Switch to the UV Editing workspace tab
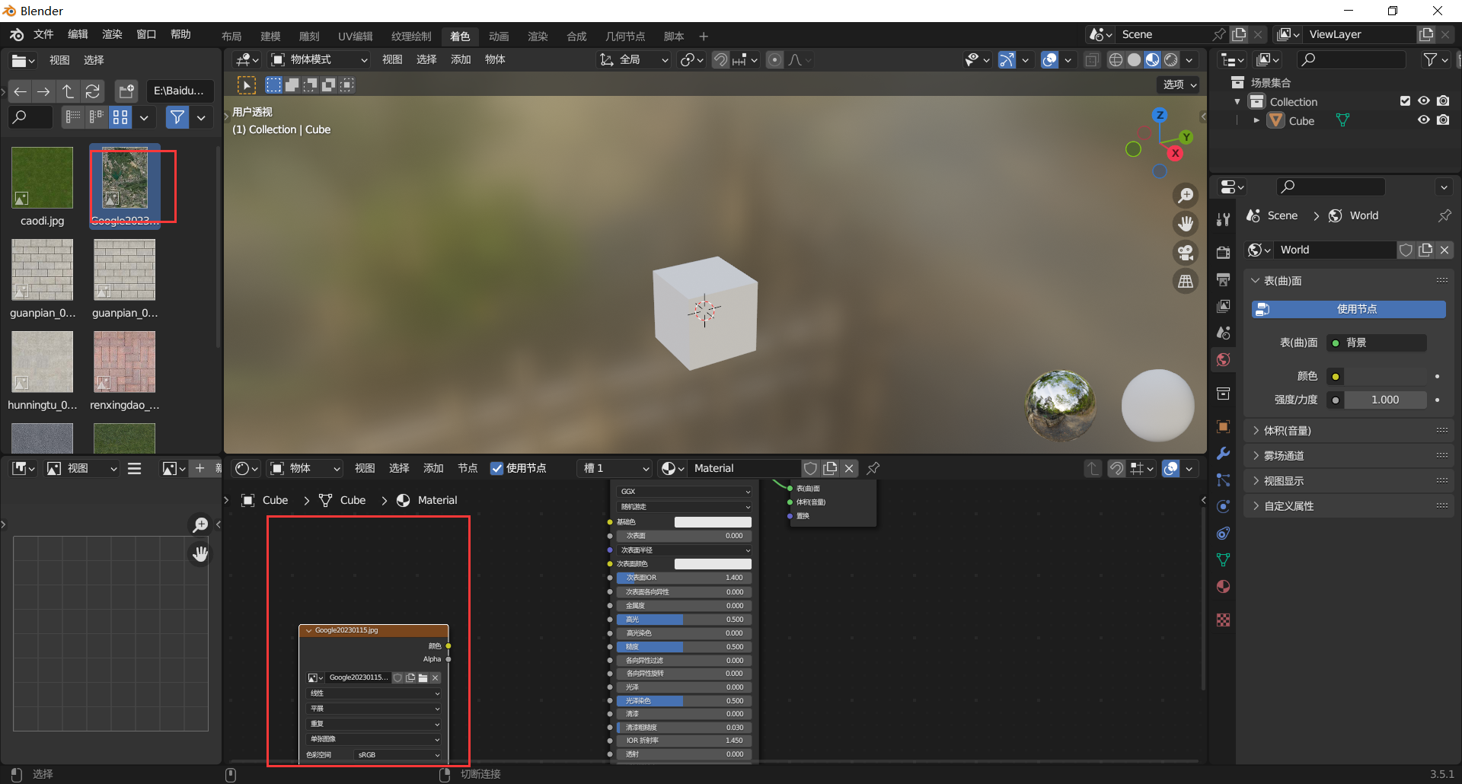This screenshot has height=784, width=1462. [x=356, y=37]
